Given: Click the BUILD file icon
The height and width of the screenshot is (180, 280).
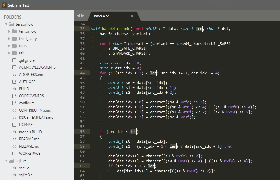Looking at the screenshot, I should click(x=14, y=89).
